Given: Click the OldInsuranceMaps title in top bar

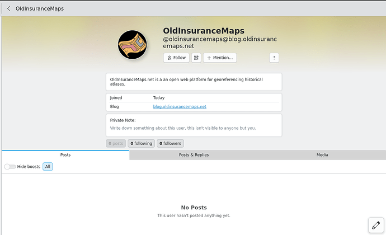Looking at the screenshot, I should (x=39, y=8).
